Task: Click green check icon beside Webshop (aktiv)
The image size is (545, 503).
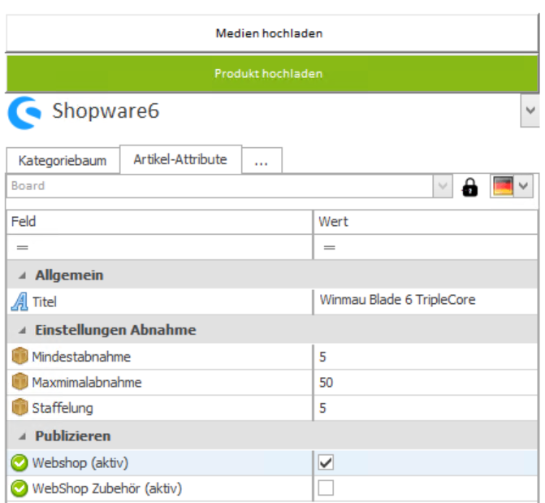Action: click(x=19, y=462)
